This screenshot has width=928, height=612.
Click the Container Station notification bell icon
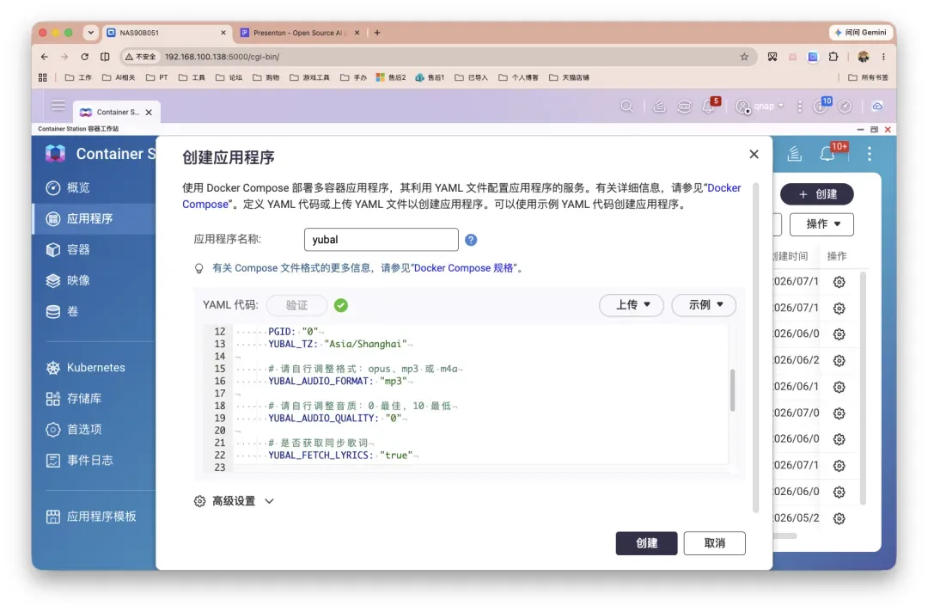828,154
